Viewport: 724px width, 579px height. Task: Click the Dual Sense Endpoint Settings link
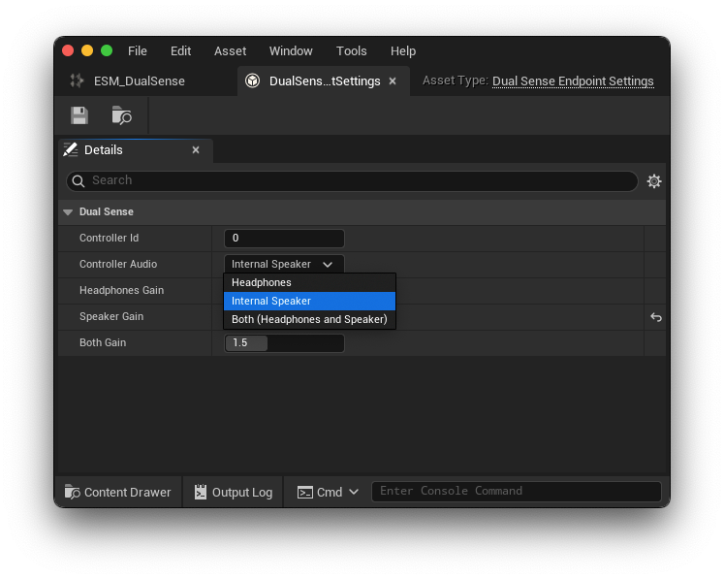click(x=573, y=80)
